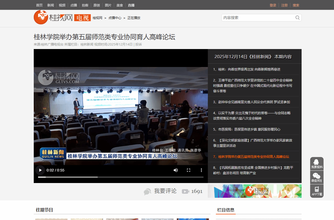This screenshot has height=220, width=334.
Task: Mute the video volume
Action: [176, 170]
